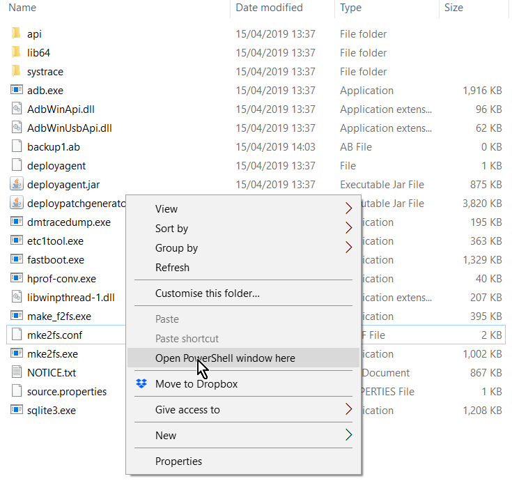Open PowerShell window here
This screenshot has width=512, height=481.
[x=225, y=358]
